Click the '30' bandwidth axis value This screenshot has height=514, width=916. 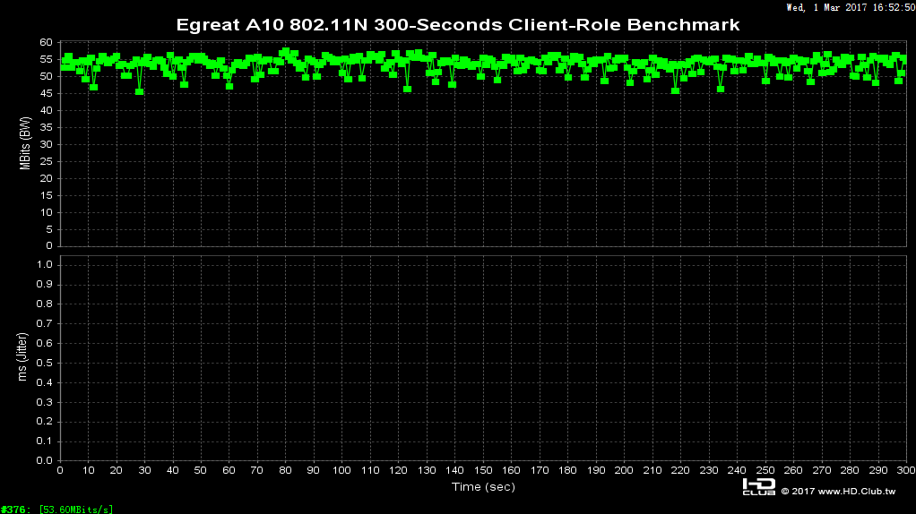[46, 145]
